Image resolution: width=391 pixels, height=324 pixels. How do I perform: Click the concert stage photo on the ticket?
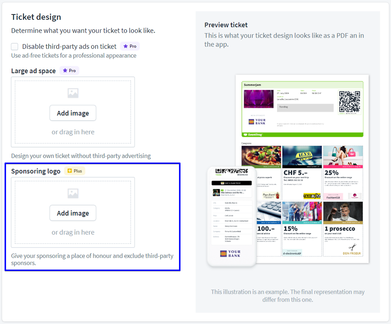[x=258, y=99]
